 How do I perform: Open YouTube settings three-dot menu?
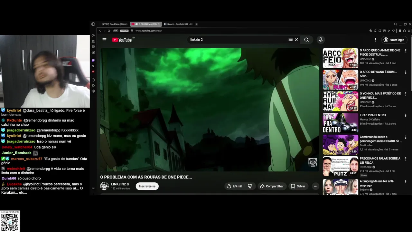(x=375, y=40)
